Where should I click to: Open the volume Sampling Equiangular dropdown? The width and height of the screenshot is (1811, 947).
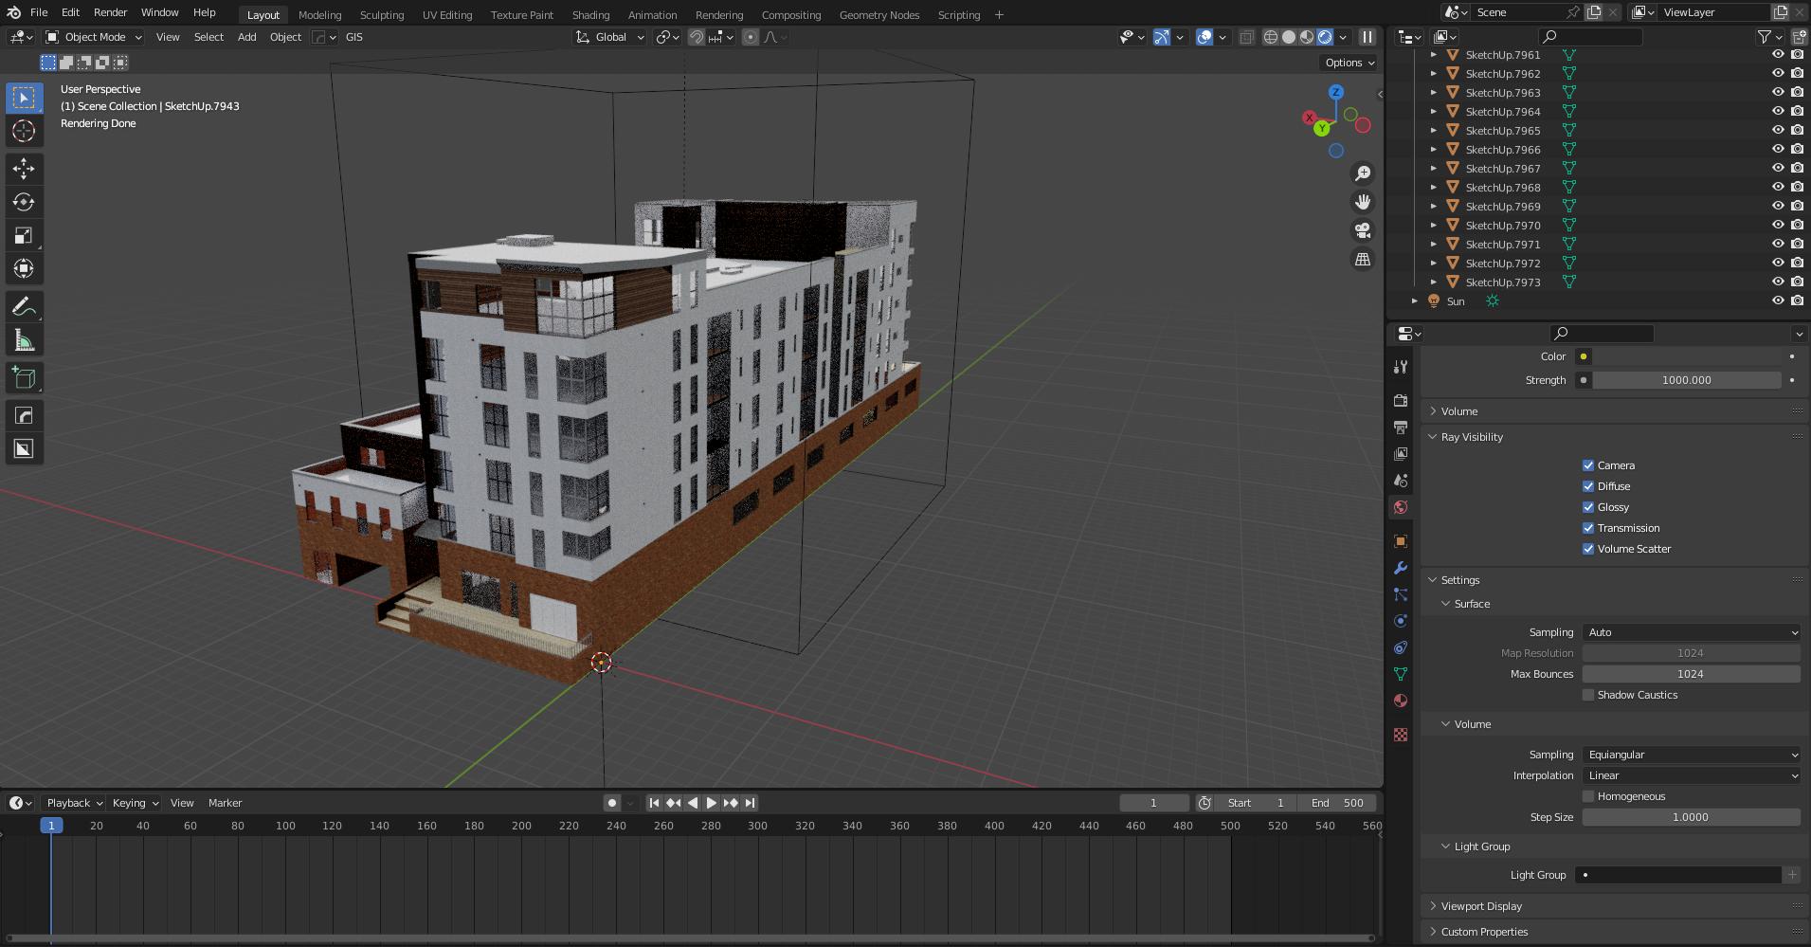coord(1691,755)
